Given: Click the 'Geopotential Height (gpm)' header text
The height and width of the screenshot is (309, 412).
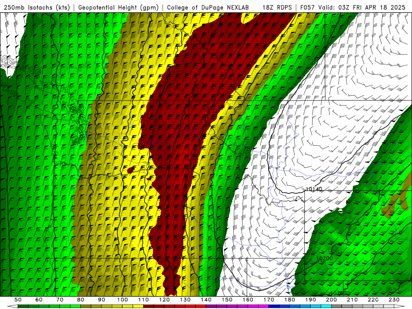Looking at the screenshot, I should [118, 7].
